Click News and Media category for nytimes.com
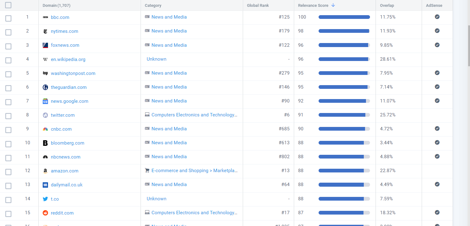The width and height of the screenshot is (470, 226). click(169, 31)
